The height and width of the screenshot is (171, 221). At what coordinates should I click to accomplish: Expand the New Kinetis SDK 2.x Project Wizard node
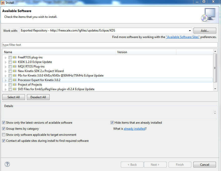coord(6,71)
